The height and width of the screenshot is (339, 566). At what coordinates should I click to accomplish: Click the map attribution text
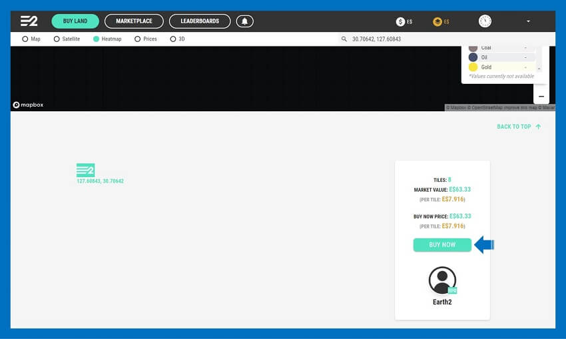500,108
